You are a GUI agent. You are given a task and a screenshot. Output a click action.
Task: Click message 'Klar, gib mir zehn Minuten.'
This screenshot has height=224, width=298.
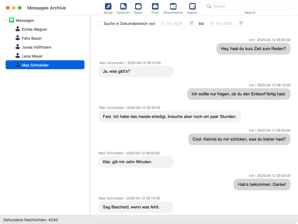136,162
